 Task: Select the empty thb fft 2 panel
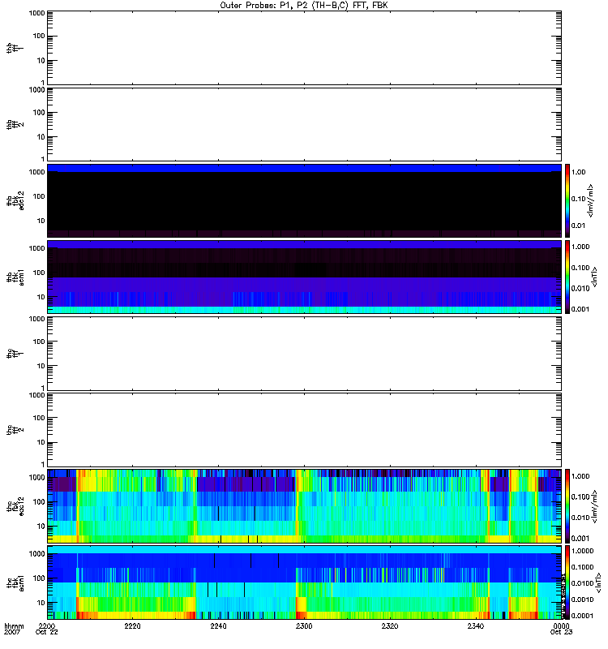click(304, 123)
